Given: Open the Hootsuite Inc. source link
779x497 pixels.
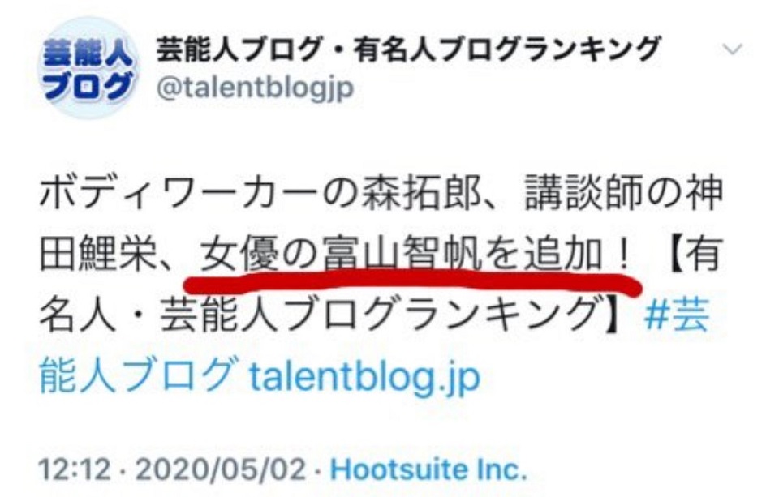Looking at the screenshot, I should [428, 469].
